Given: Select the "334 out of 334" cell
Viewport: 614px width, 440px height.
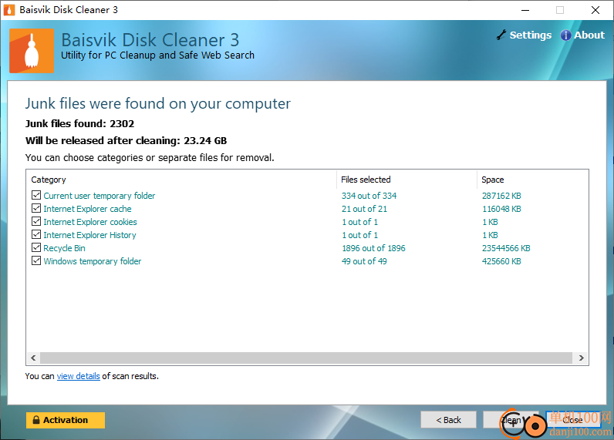Looking at the screenshot, I should pos(369,196).
